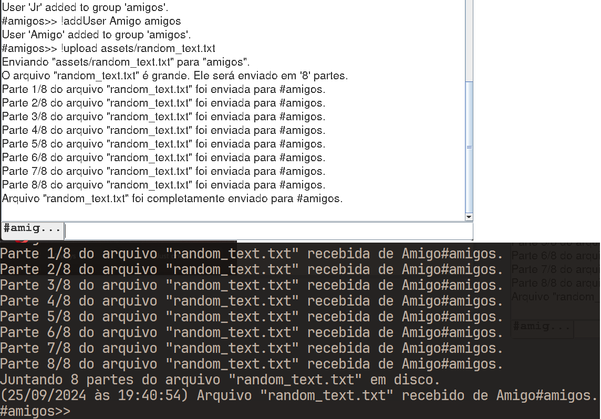Screen dimensions: 601x419
Task: Click the chat message input field
Action: 268,232
